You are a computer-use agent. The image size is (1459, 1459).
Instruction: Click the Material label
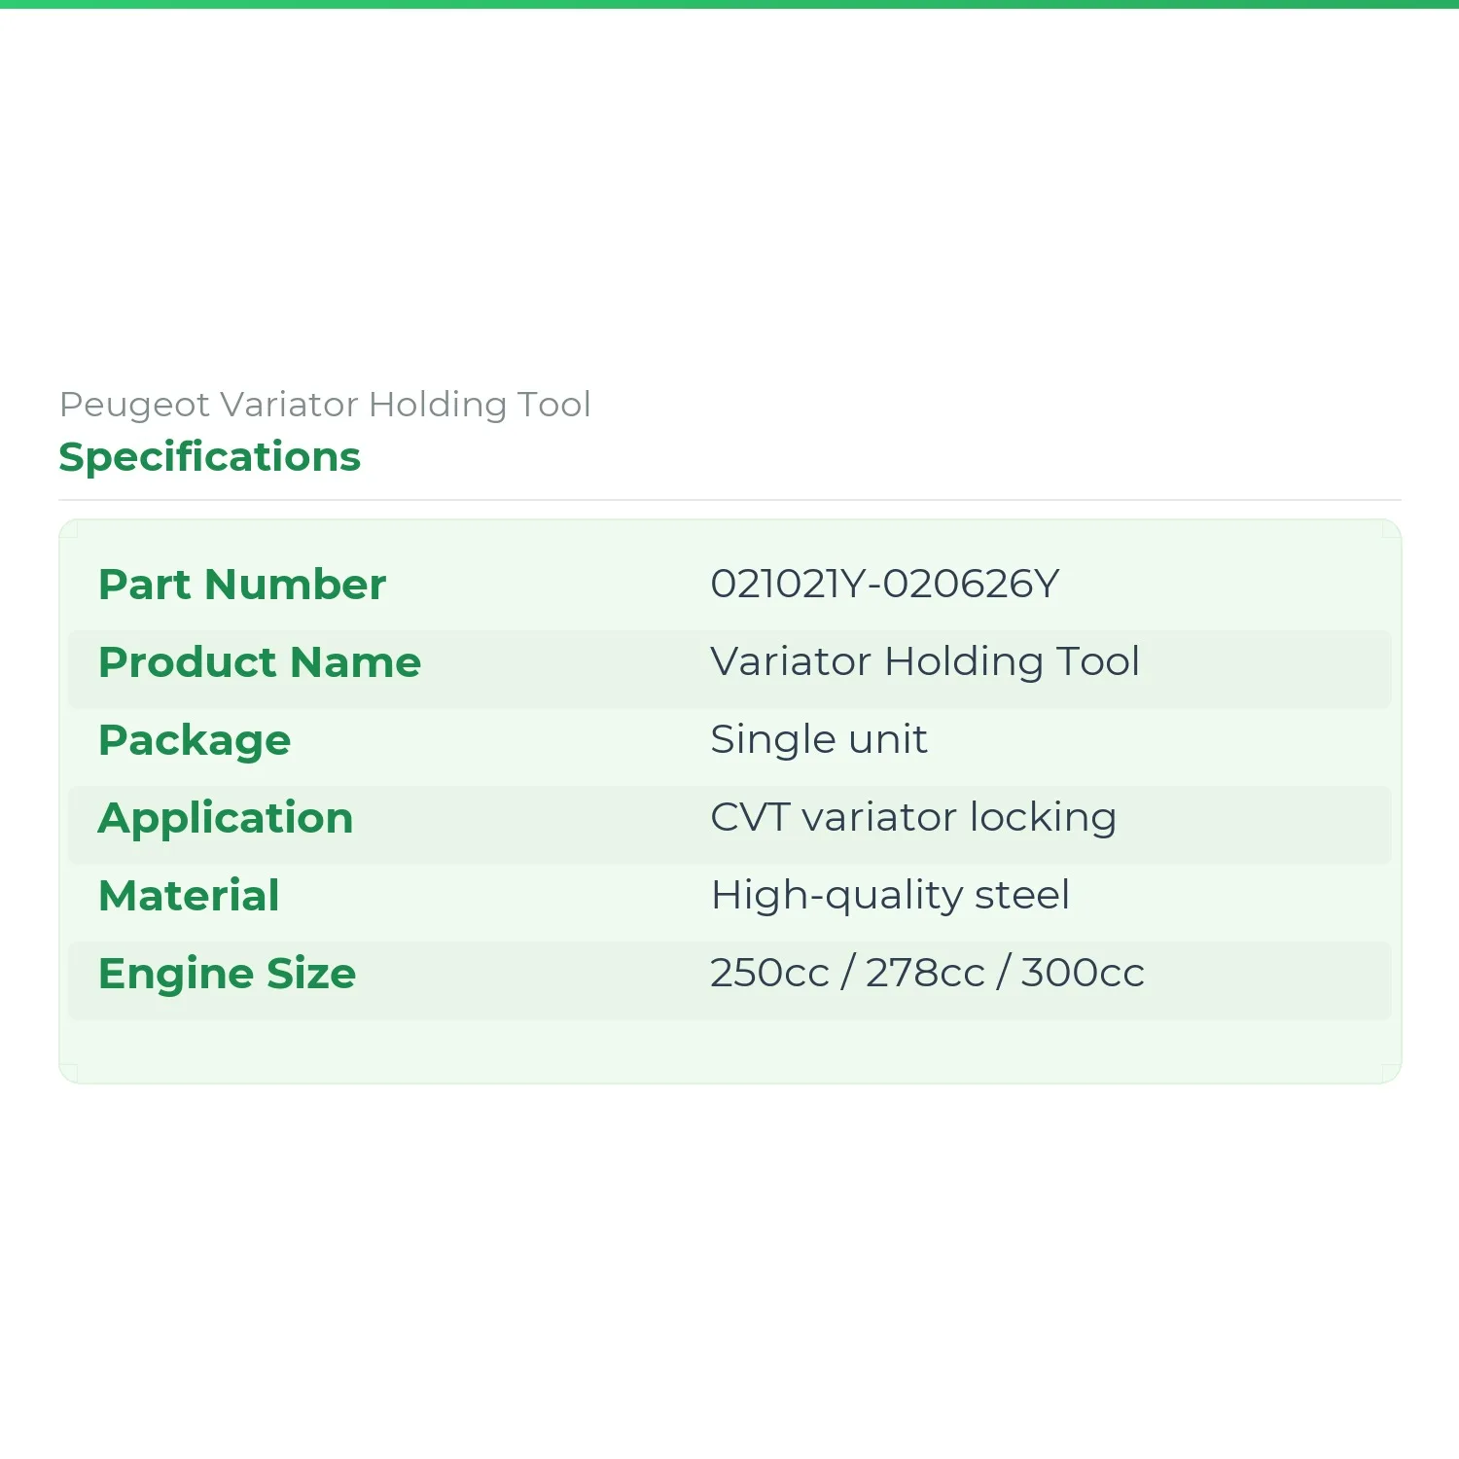click(x=189, y=896)
